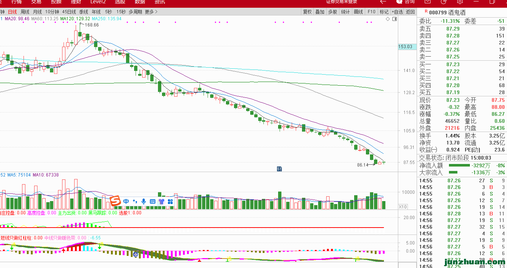Click the blue smiley face indicator marker
Image resolution: width=507 pixels, height=268 pixels.
[136, 254]
